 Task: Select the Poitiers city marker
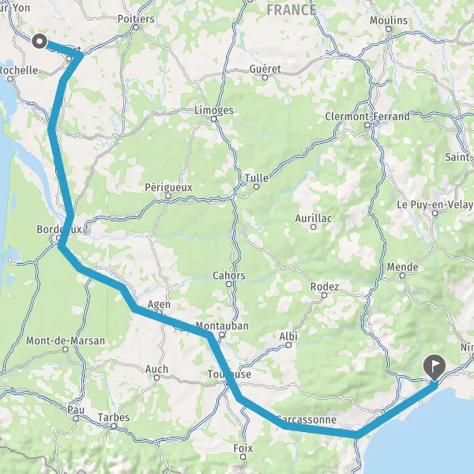pos(136,28)
